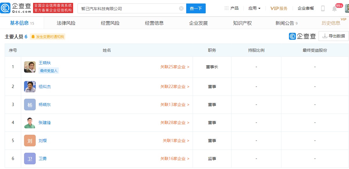
Task: Open the 产品 grid menu
Action: pyautogui.click(x=232, y=8)
